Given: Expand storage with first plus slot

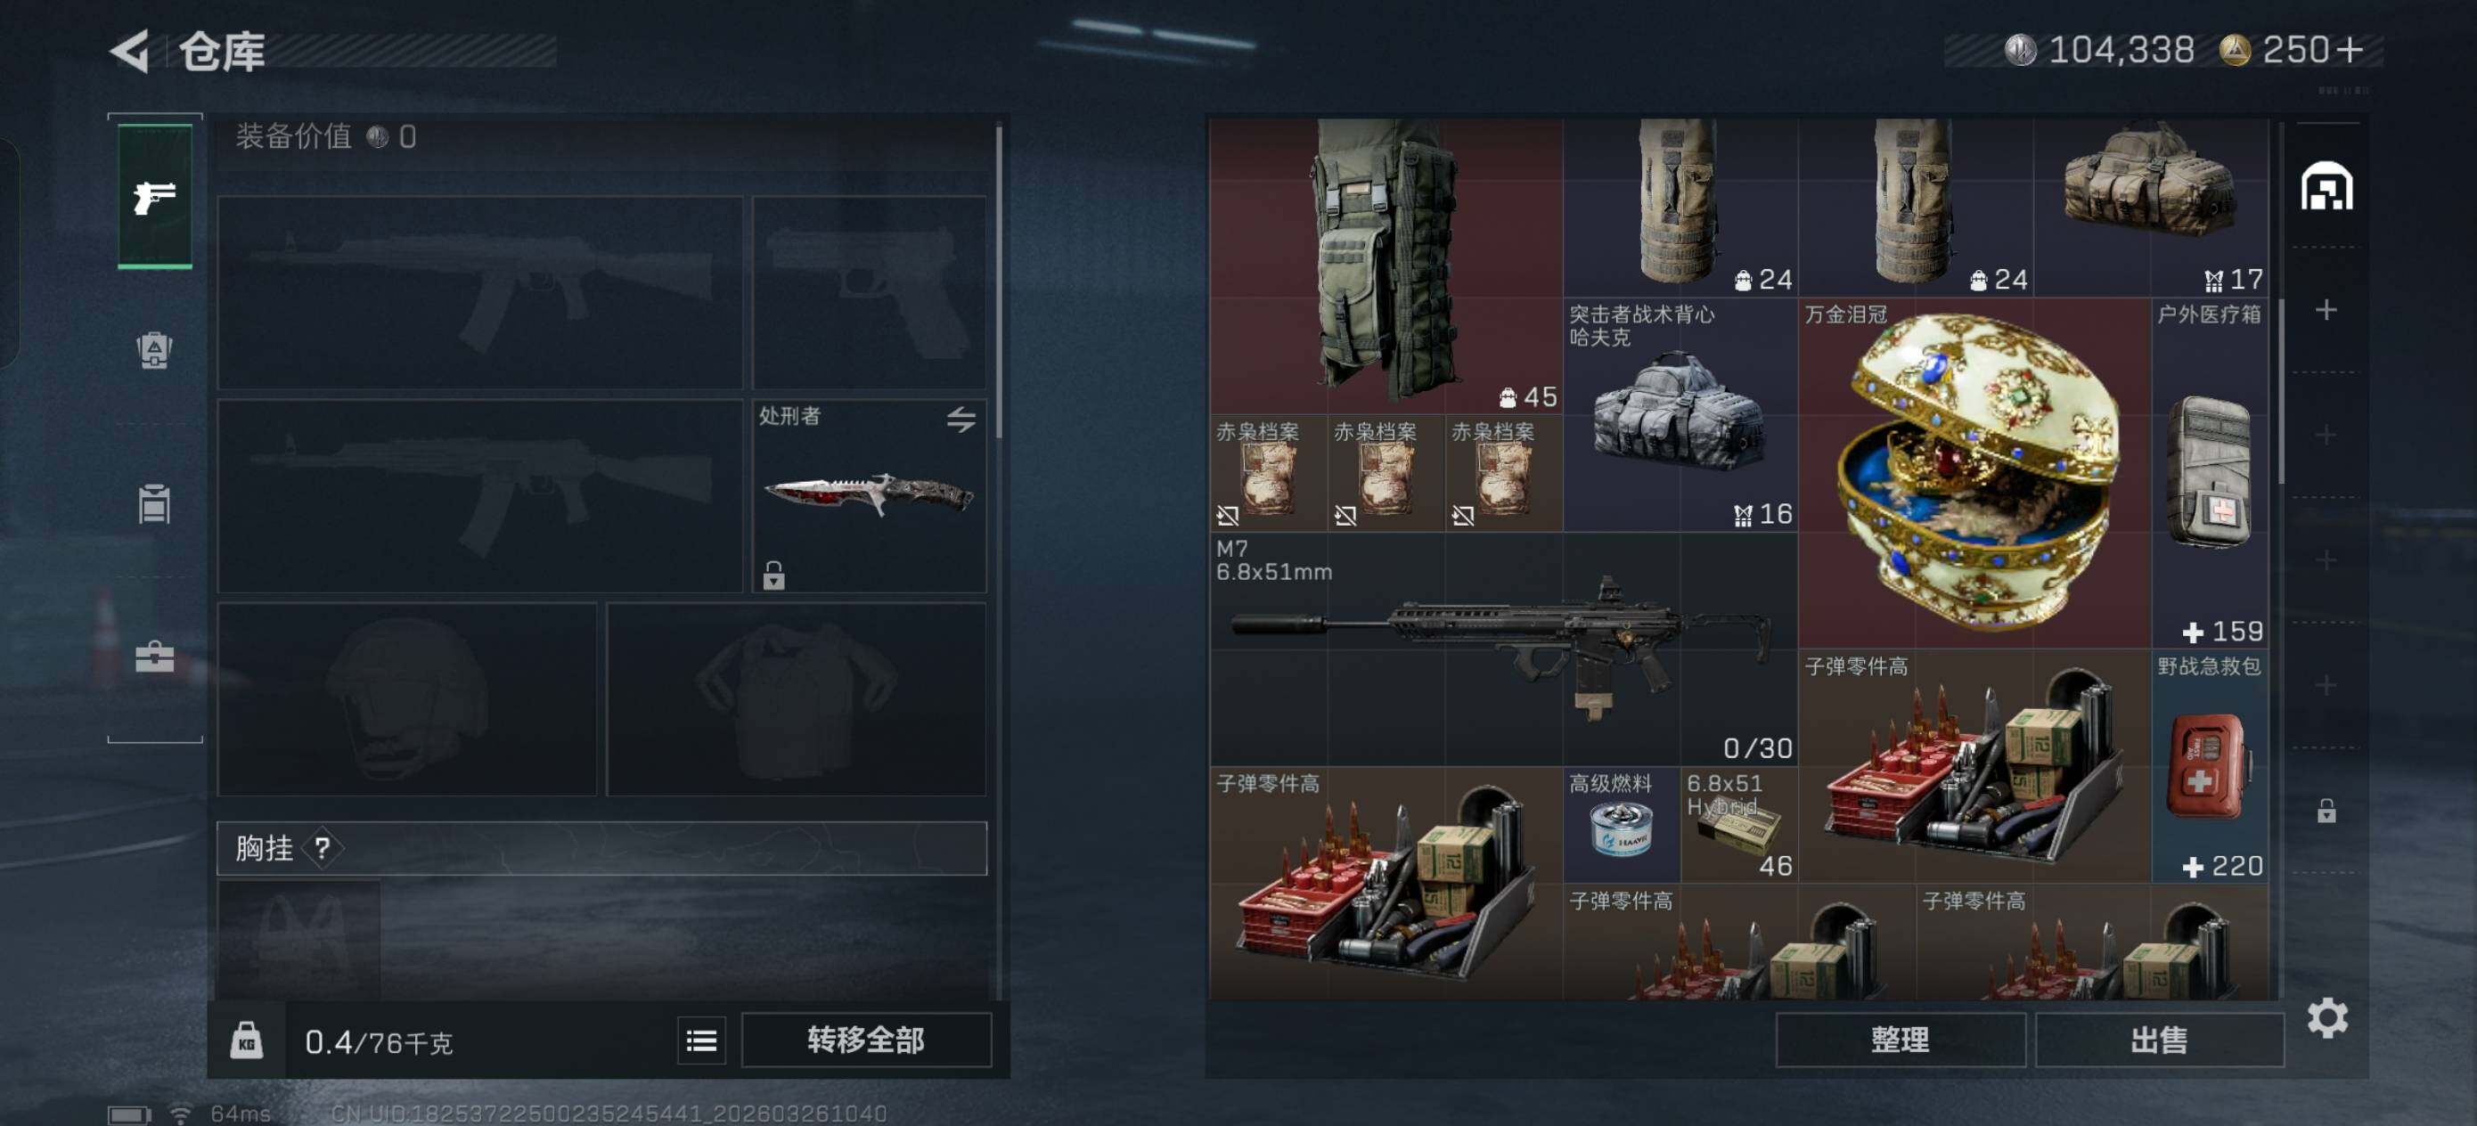Looking at the screenshot, I should pos(2326,311).
